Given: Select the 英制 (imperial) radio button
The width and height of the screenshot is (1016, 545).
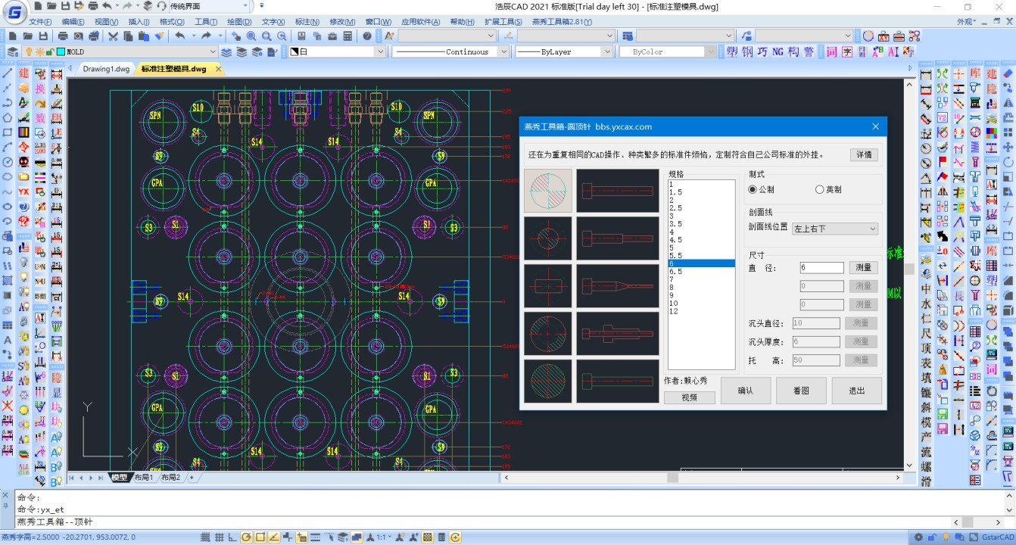Looking at the screenshot, I should [x=819, y=189].
